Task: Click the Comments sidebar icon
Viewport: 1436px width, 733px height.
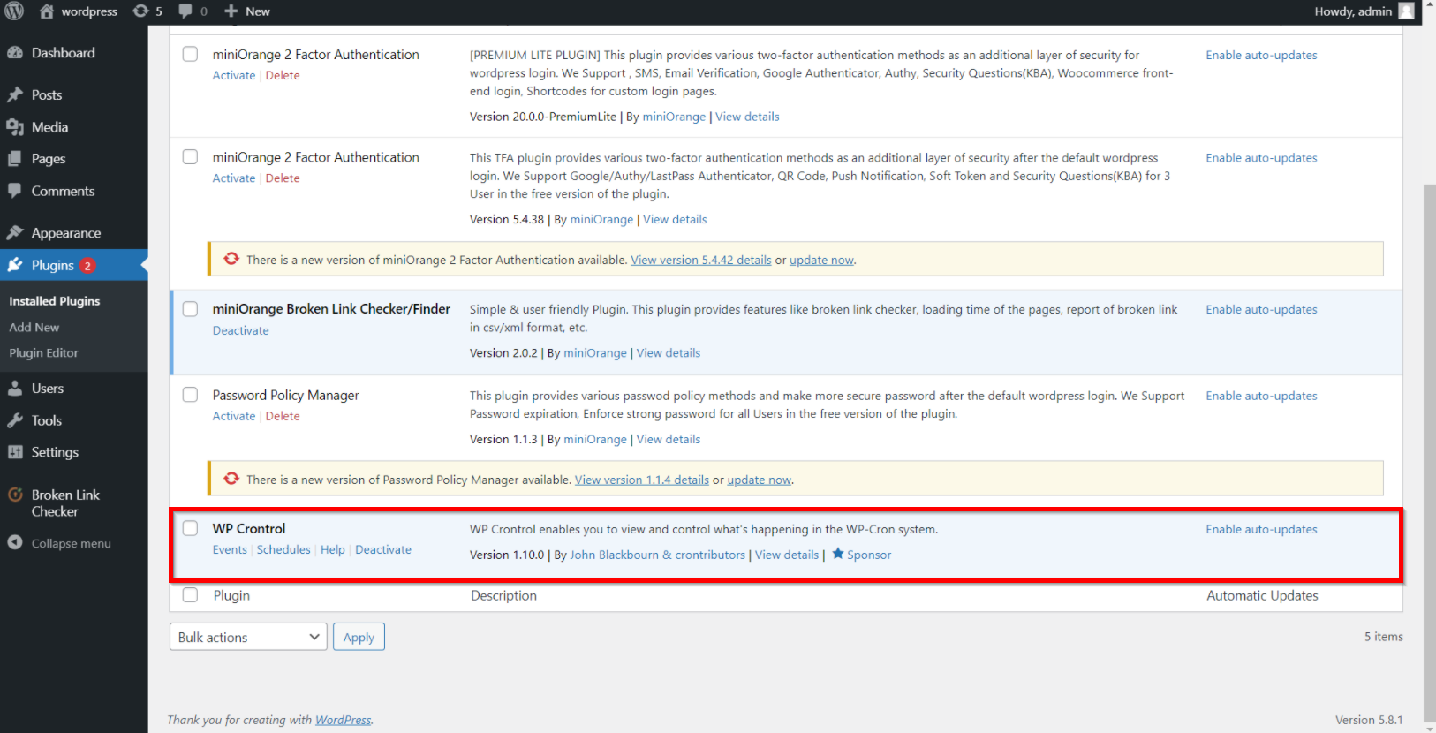Action: coord(15,190)
